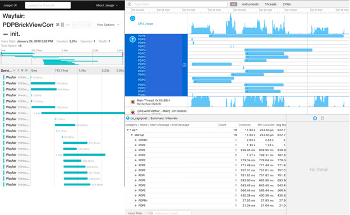Sort by the Count column header
Viewport: 350px width, 215px height.
point(222,125)
